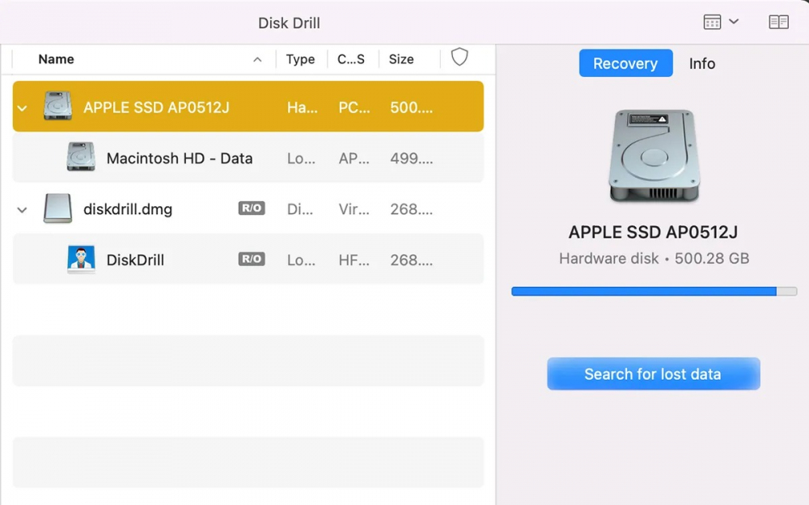
Task: Collapse the APPLE SSD AP0512J tree
Action: tap(21, 106)
